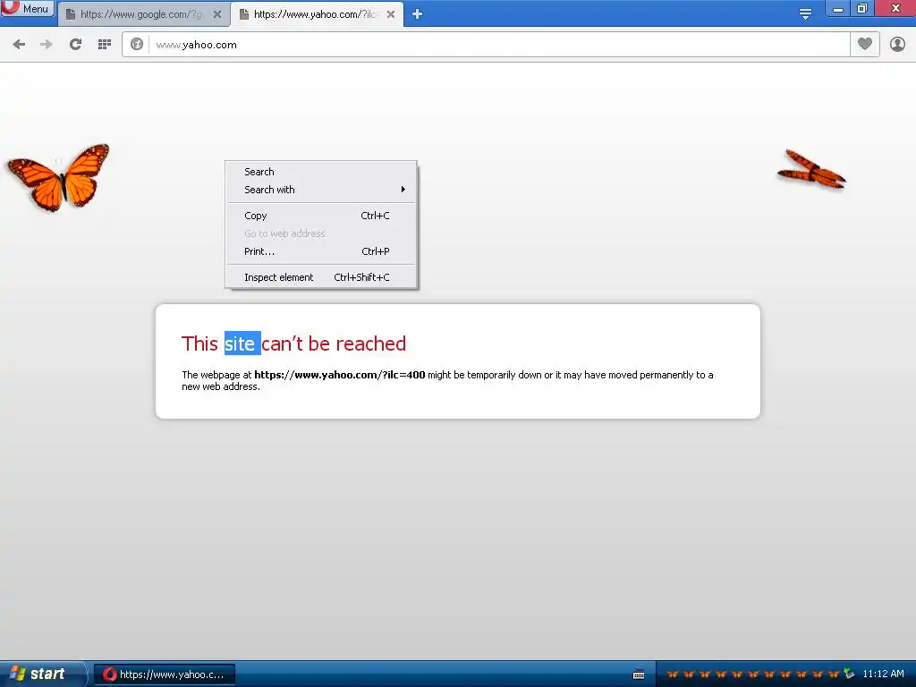Image resolution: width=916 pixels, height=687 pixels.
Task: Close the yahoo.com tab
Action: [391, 14]
